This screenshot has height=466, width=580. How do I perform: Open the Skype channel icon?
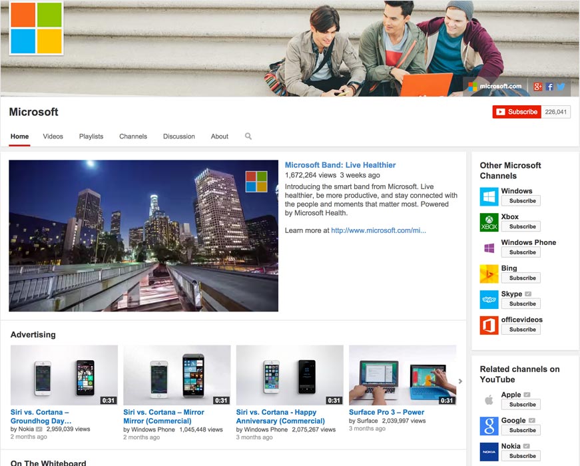489,300
